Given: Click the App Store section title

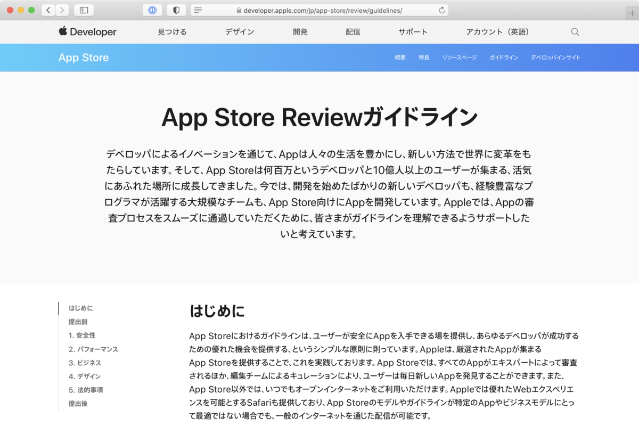Looking at the screenshot, I should [84, 58].
